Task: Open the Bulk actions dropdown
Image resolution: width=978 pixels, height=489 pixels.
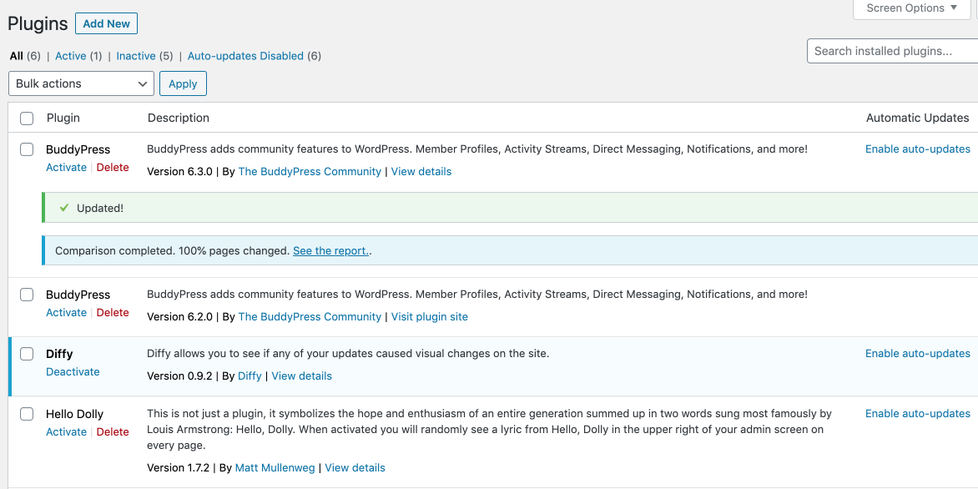Action: click(x=81, y=83)
